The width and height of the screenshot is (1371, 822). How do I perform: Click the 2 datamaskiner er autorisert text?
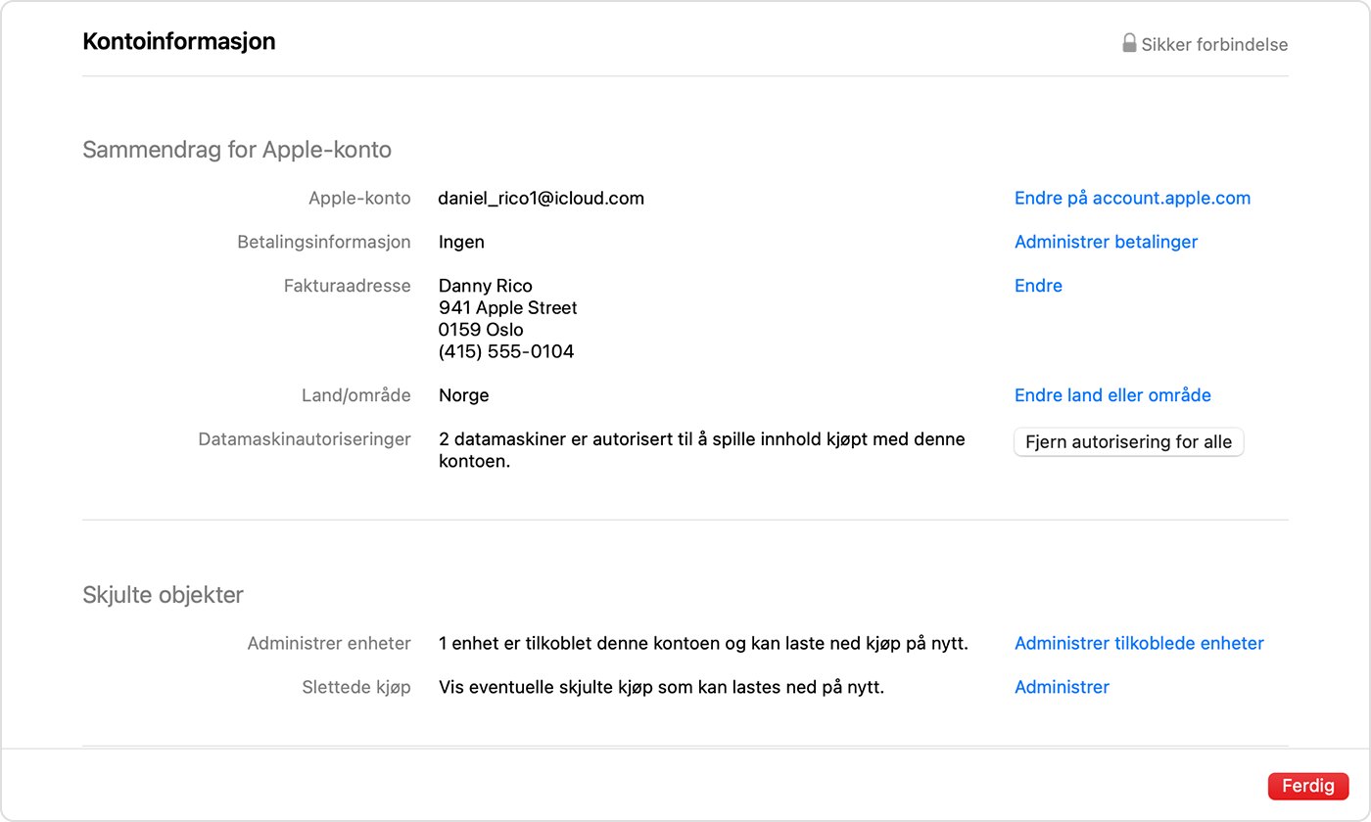coord(702,450)
